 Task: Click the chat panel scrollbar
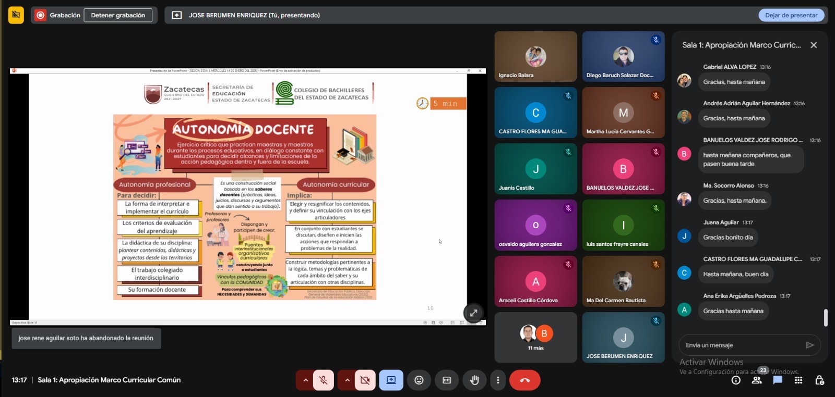click(x=826, y=317)
